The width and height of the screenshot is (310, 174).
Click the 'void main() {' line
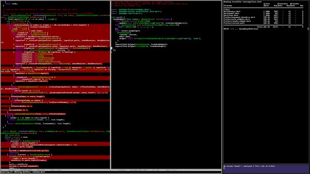118,17
